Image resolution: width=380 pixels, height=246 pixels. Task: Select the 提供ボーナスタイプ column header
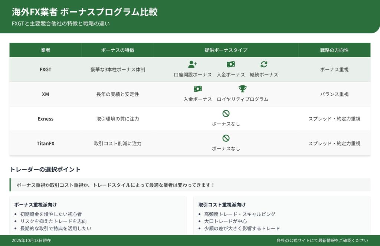(x=226, y=50)
